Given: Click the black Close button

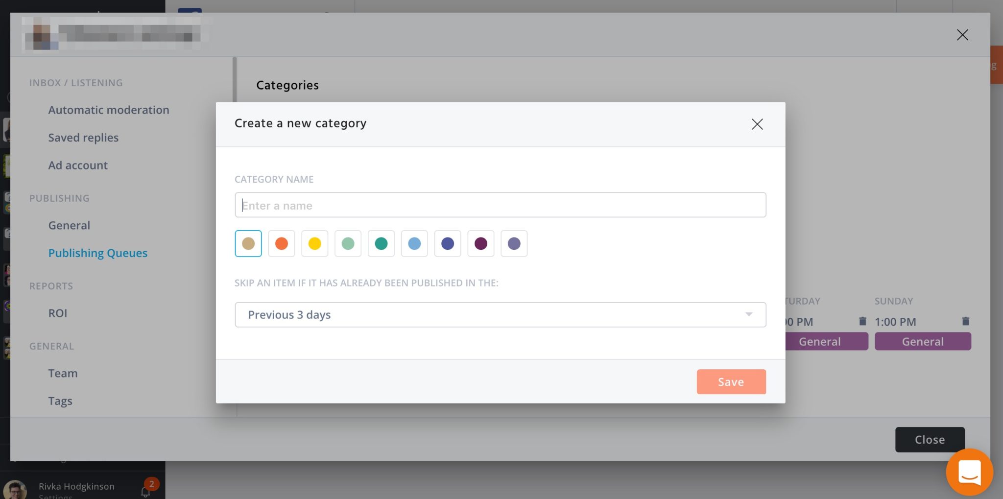Looking at the screenshot, I should (x=930, y=439).
